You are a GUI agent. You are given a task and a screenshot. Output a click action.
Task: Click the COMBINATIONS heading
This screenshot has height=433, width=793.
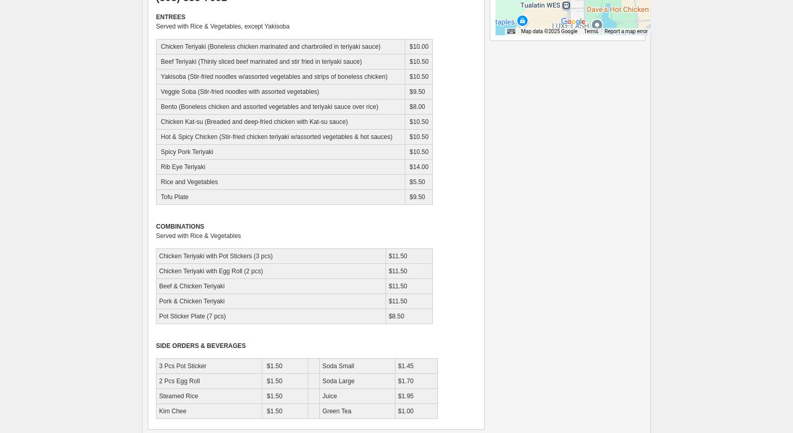pos(180,227)
